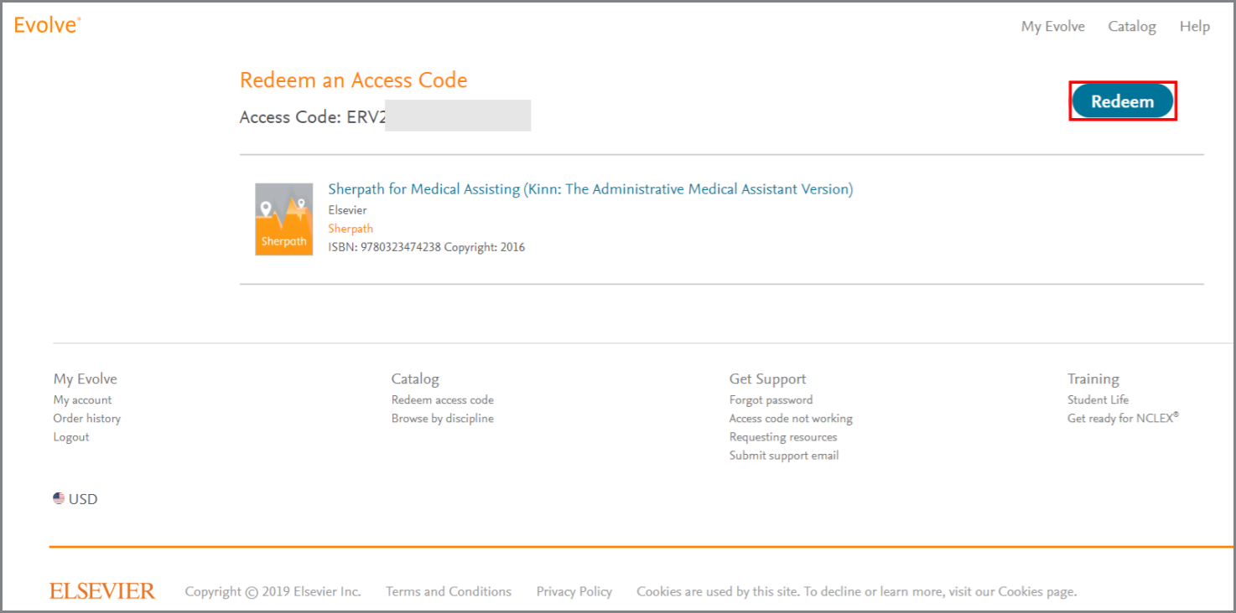Click the ISBN 9780323474238 text
1236x613 pixels.
coord(384,247)
